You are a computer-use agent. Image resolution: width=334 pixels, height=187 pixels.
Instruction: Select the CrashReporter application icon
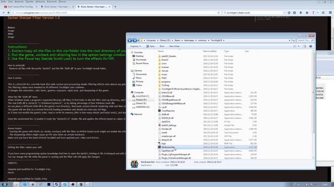[159, 111]
